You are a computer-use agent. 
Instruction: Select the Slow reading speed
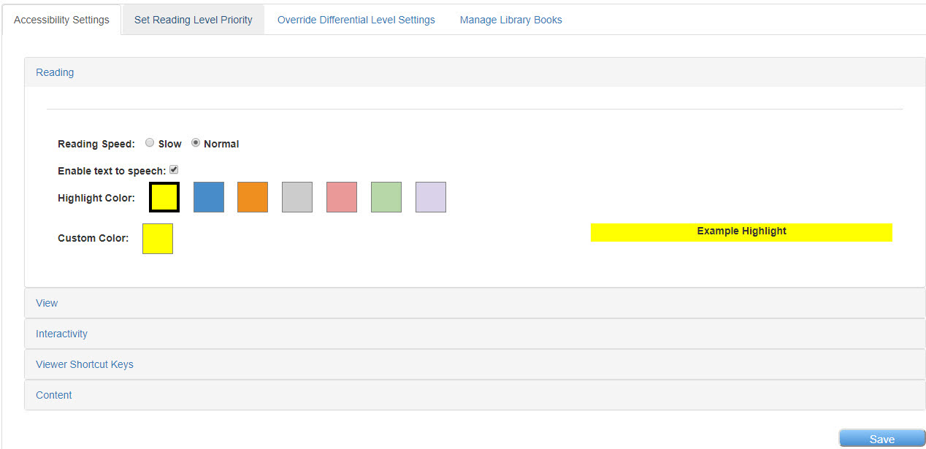click(x=150, y=143)
